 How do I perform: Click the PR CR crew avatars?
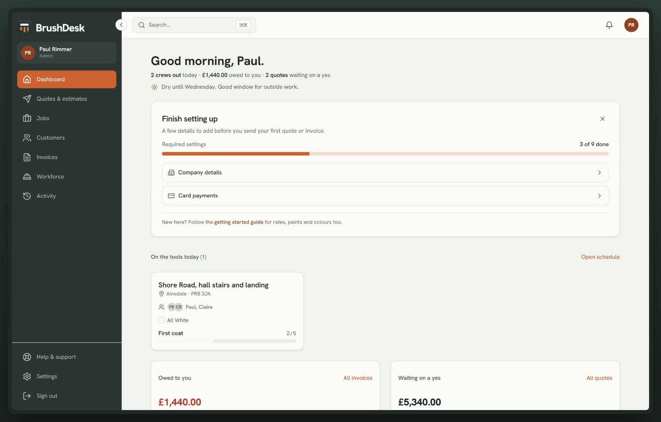click(175, 307)
